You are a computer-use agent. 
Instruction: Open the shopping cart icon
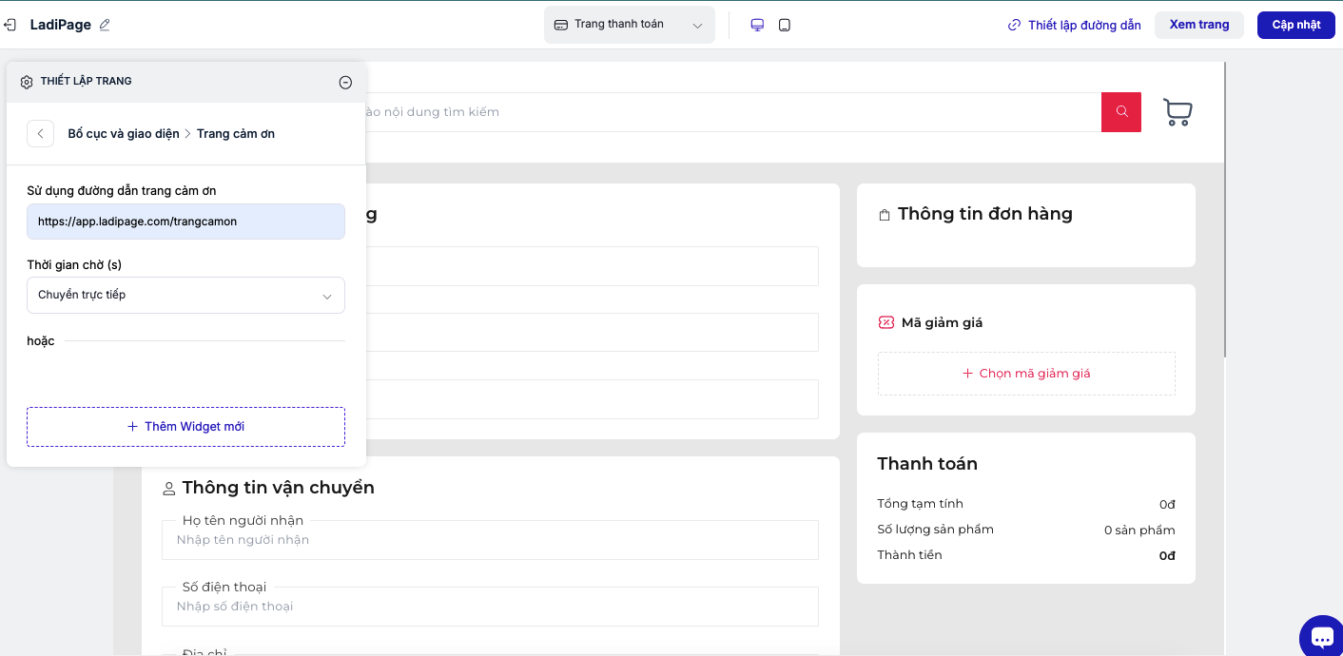tap(1178, 112)
